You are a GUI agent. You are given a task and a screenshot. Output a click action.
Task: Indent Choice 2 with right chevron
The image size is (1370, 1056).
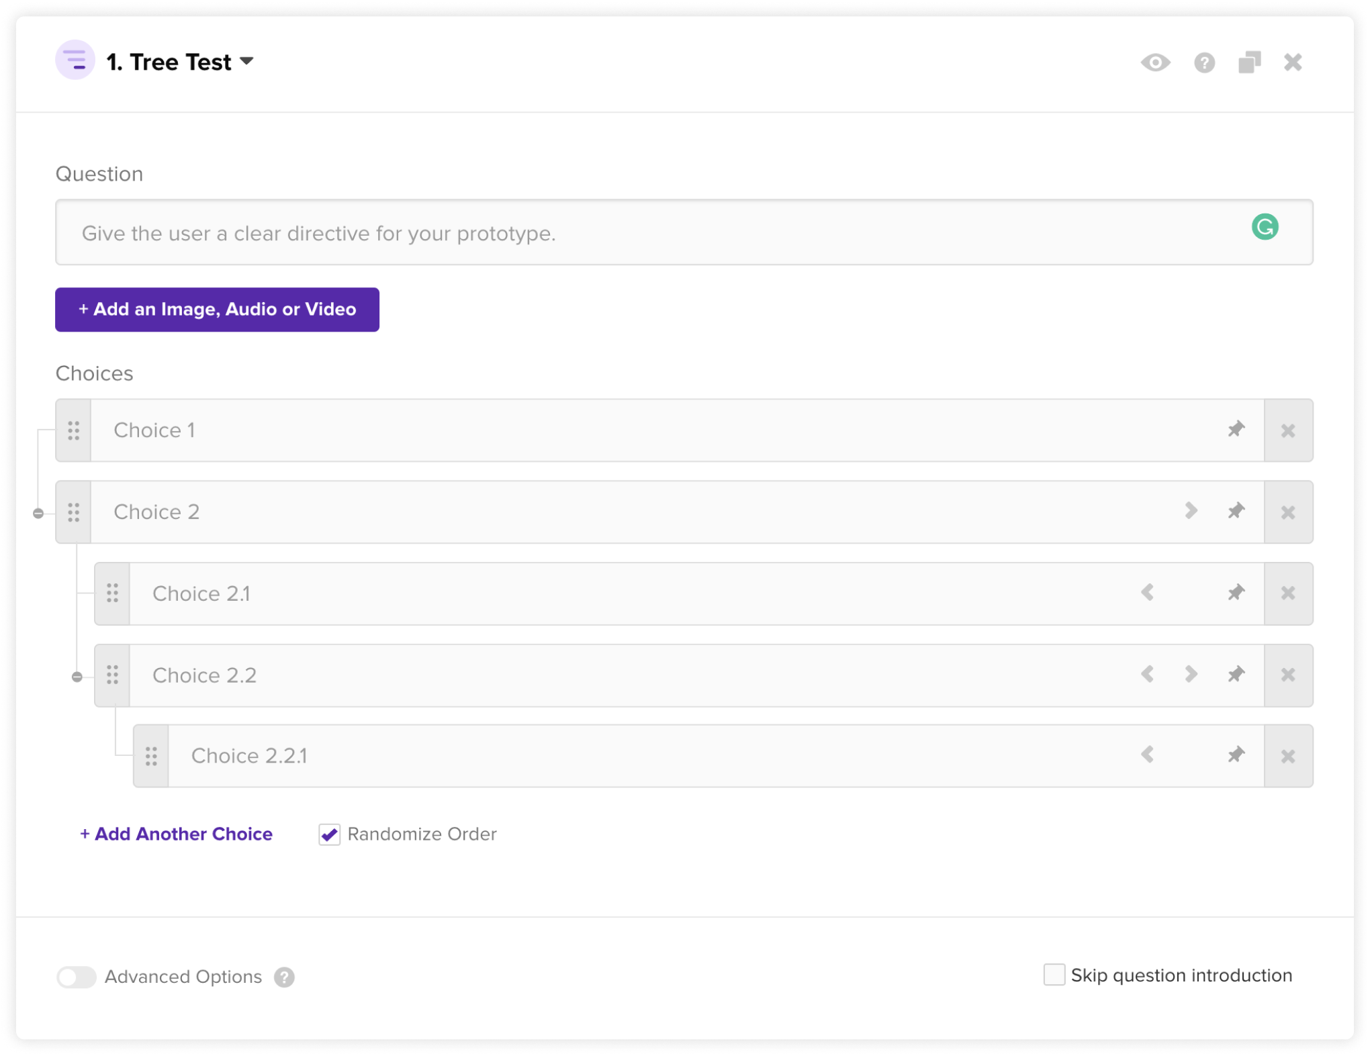1191,511
